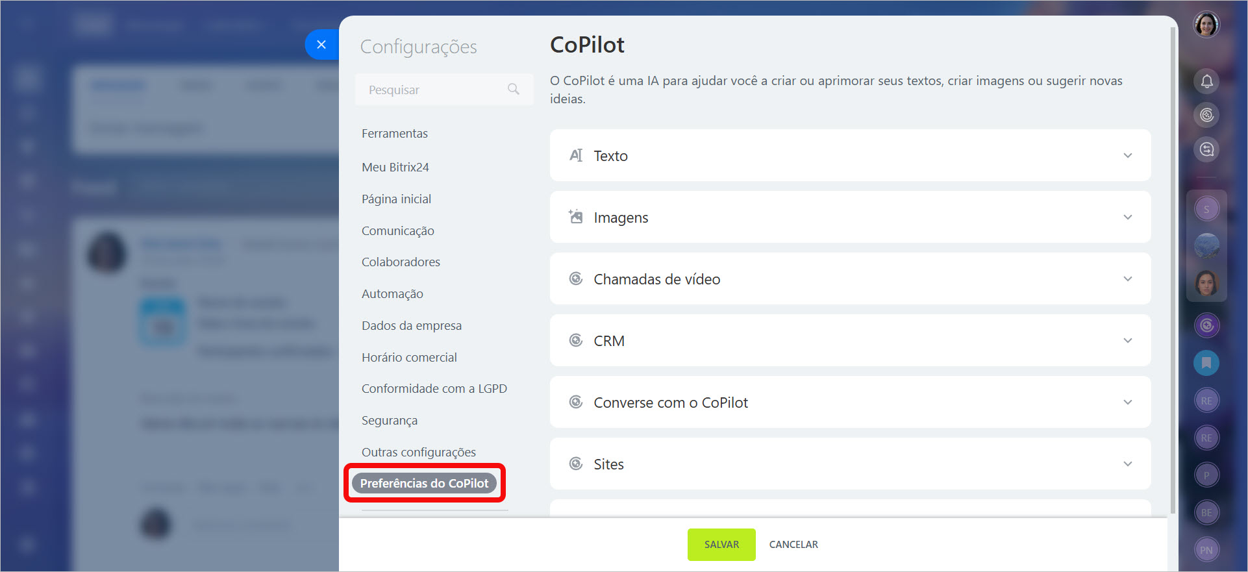Screen dimensions: 1248x572
Task: Click the CoPilot icon beside Sites
Action: (576, 464)
